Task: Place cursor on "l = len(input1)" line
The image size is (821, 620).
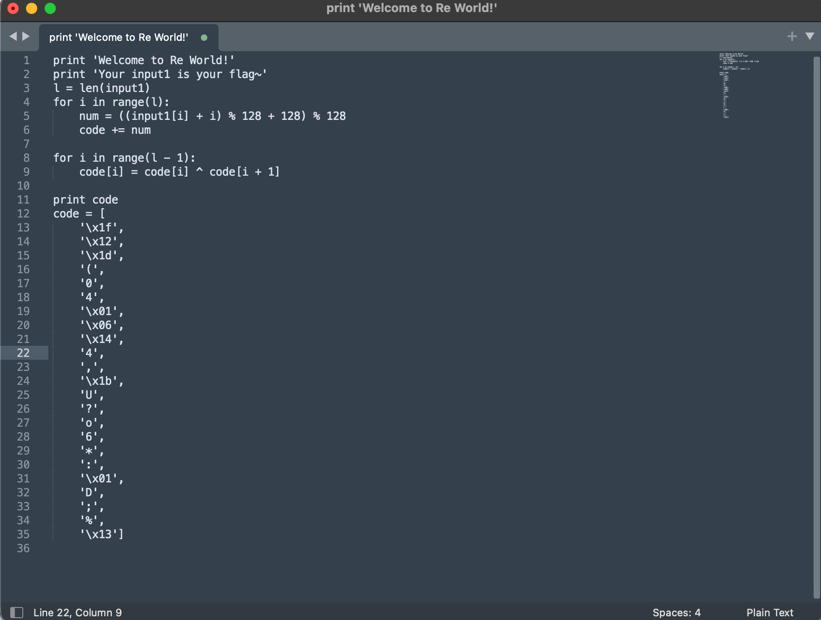Action: [x=101, y=88]
